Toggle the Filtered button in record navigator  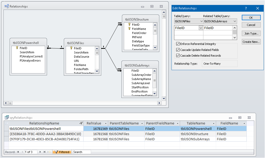[x=62, y=152]
